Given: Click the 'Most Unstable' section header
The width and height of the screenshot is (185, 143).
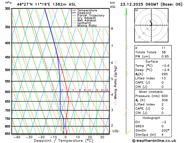Looking at the screenshot, I should tap(151, 92).
